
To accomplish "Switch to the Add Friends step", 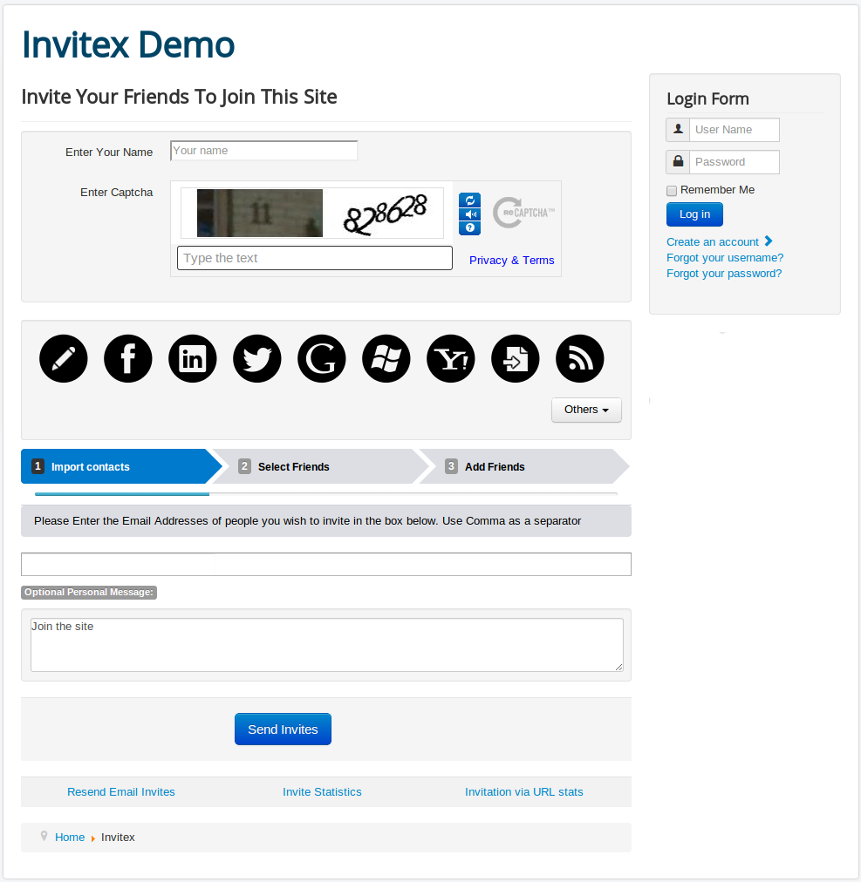I will (494, 467).
